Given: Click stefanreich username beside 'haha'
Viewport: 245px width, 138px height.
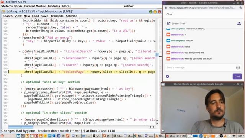Looking at the screenshot, I should pos(177,47).
